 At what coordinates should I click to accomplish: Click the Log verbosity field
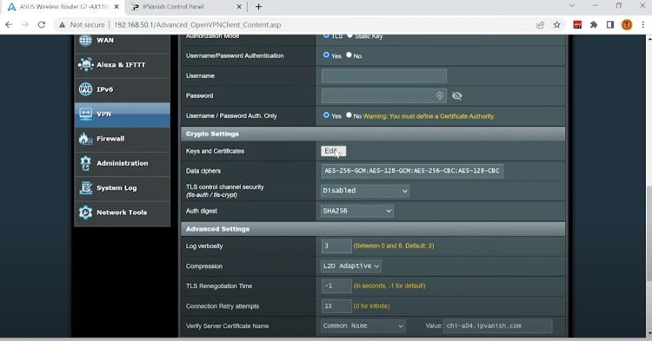click(336, 246)
